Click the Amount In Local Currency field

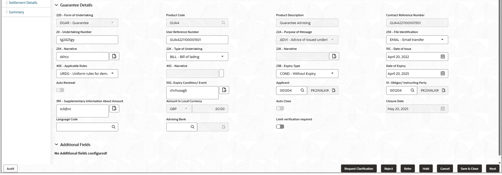click(210, 109)
